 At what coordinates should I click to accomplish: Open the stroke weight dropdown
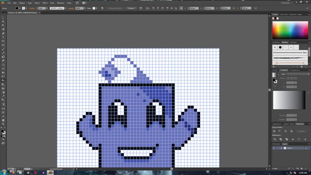click(47, 8)
